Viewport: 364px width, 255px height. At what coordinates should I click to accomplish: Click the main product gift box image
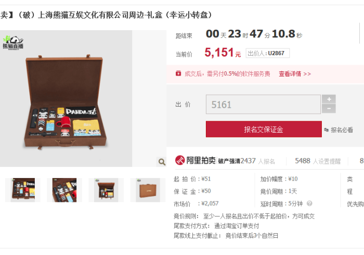pyautogui.click(x=66, y=98)
